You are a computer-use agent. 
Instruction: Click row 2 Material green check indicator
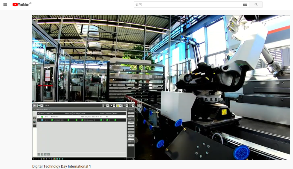115,120
